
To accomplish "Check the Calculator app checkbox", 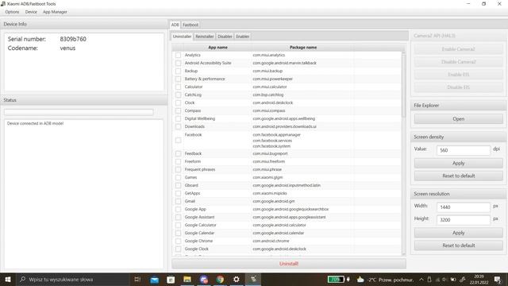I will click(178, 87).
